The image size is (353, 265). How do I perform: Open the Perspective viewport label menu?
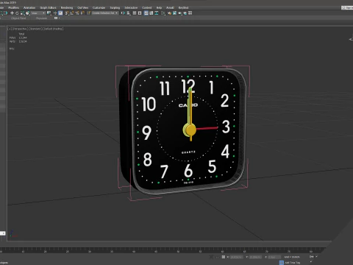point(20,29)
